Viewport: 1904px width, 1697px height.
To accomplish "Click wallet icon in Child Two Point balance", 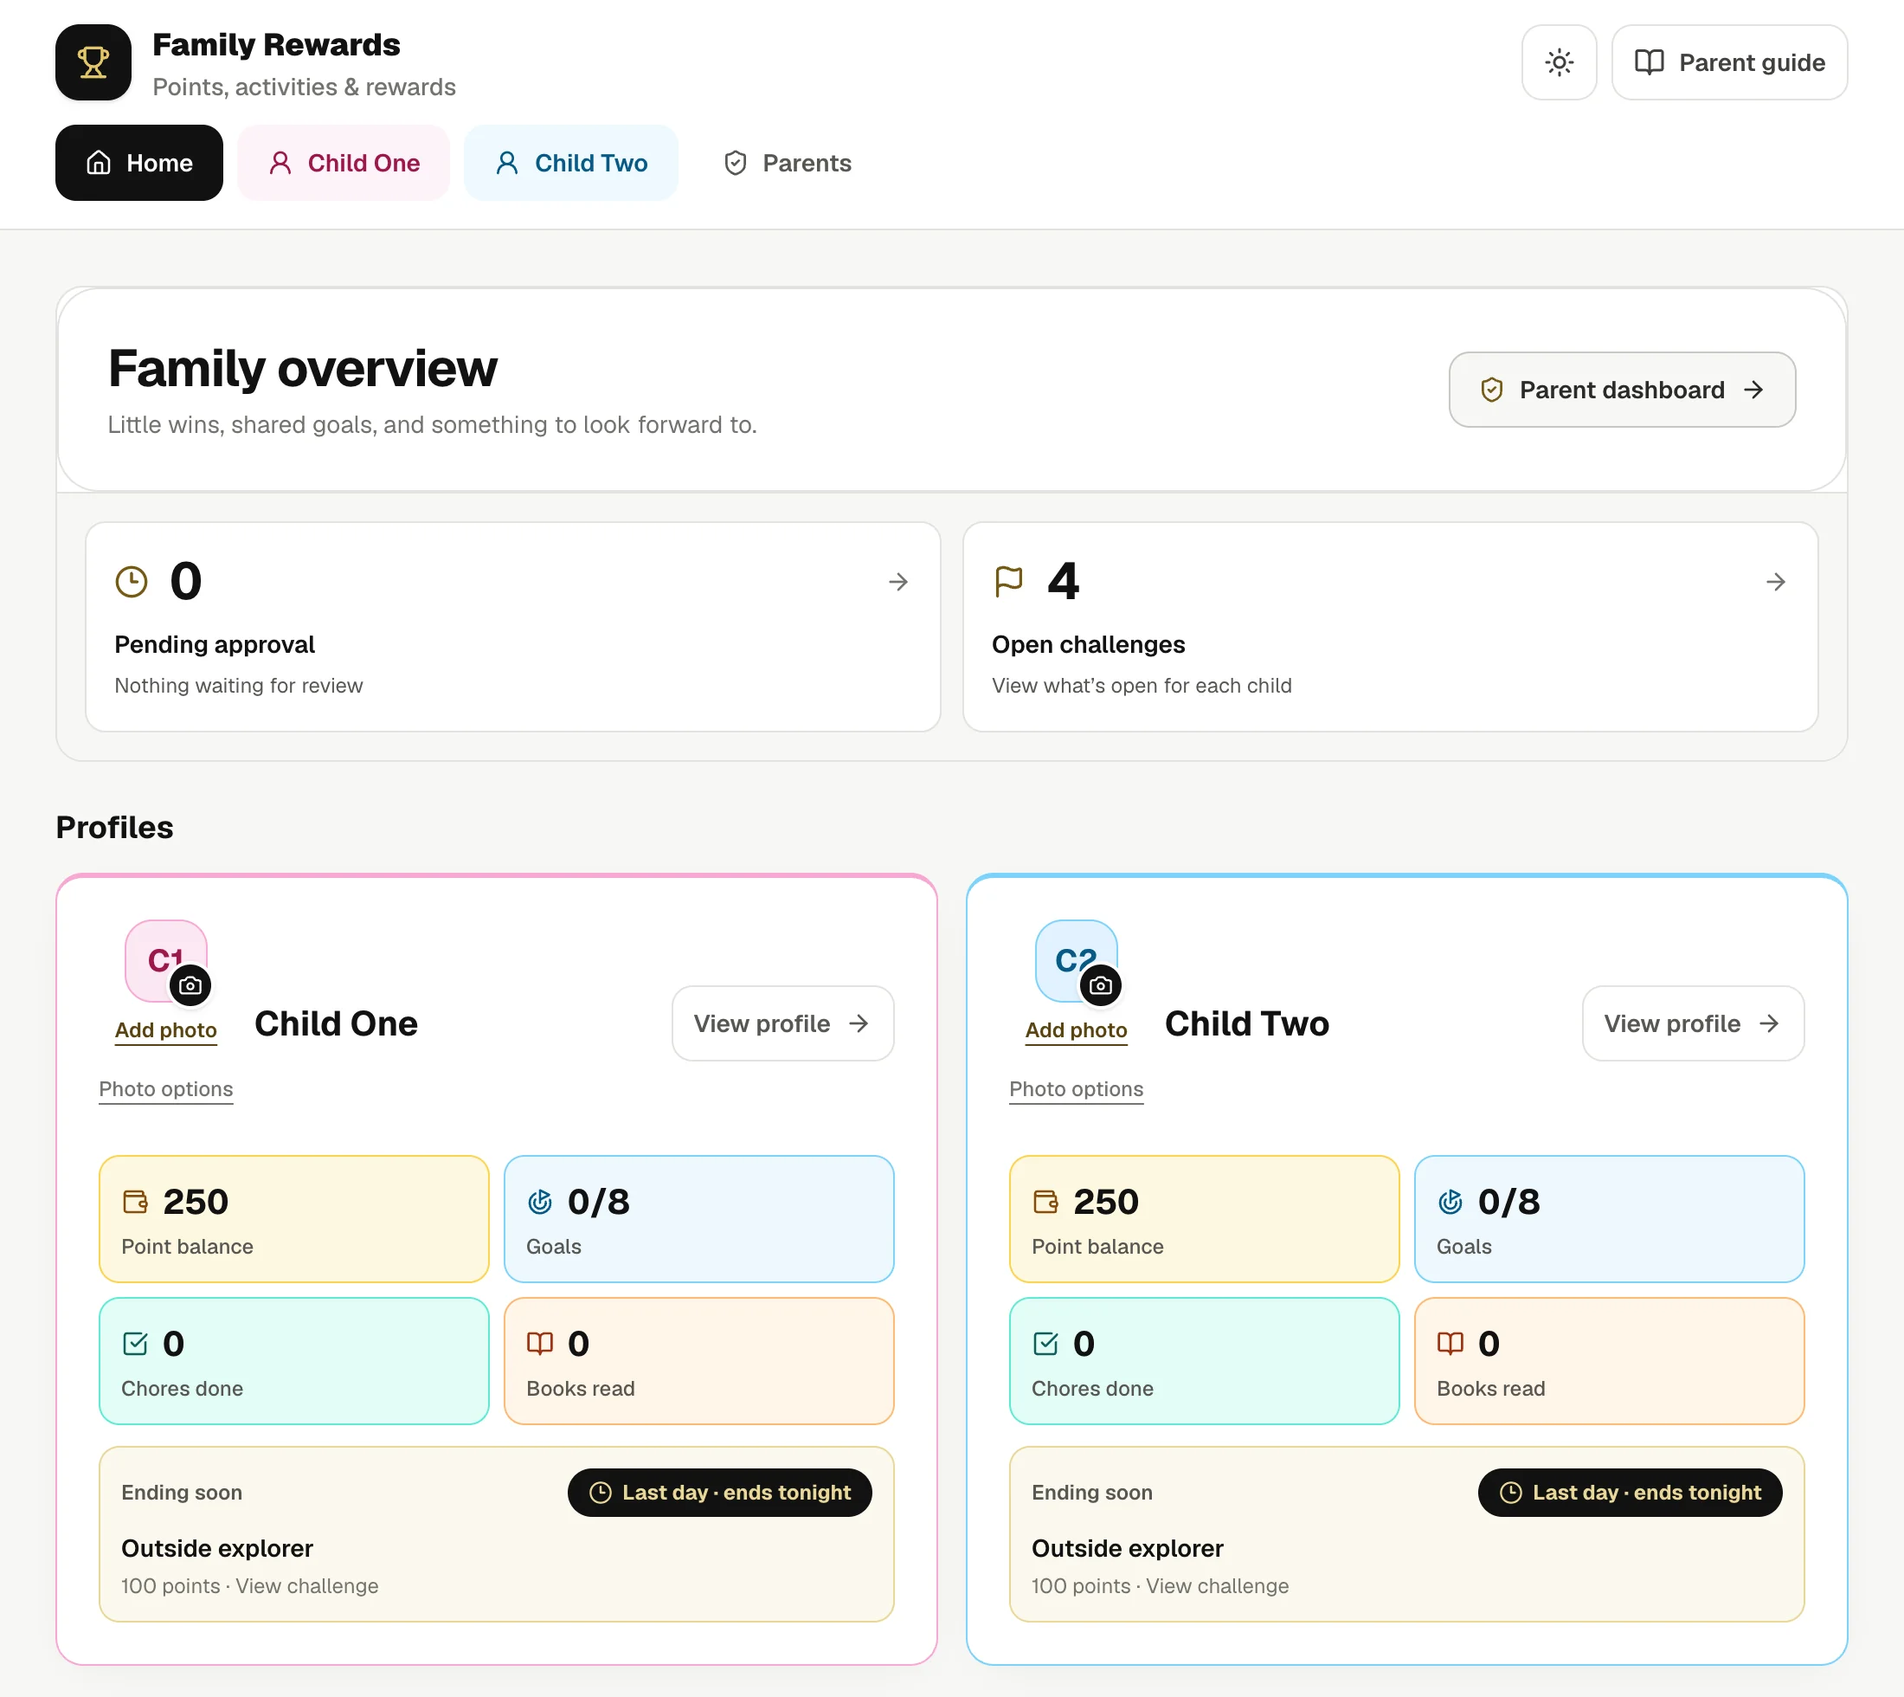I will pyautogui.click(x=1045, y=1202).
